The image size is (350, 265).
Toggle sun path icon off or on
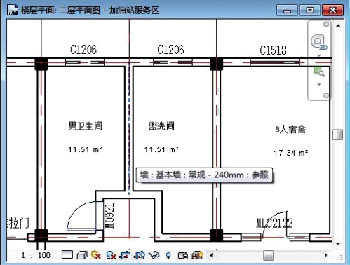tap(96, 254)
